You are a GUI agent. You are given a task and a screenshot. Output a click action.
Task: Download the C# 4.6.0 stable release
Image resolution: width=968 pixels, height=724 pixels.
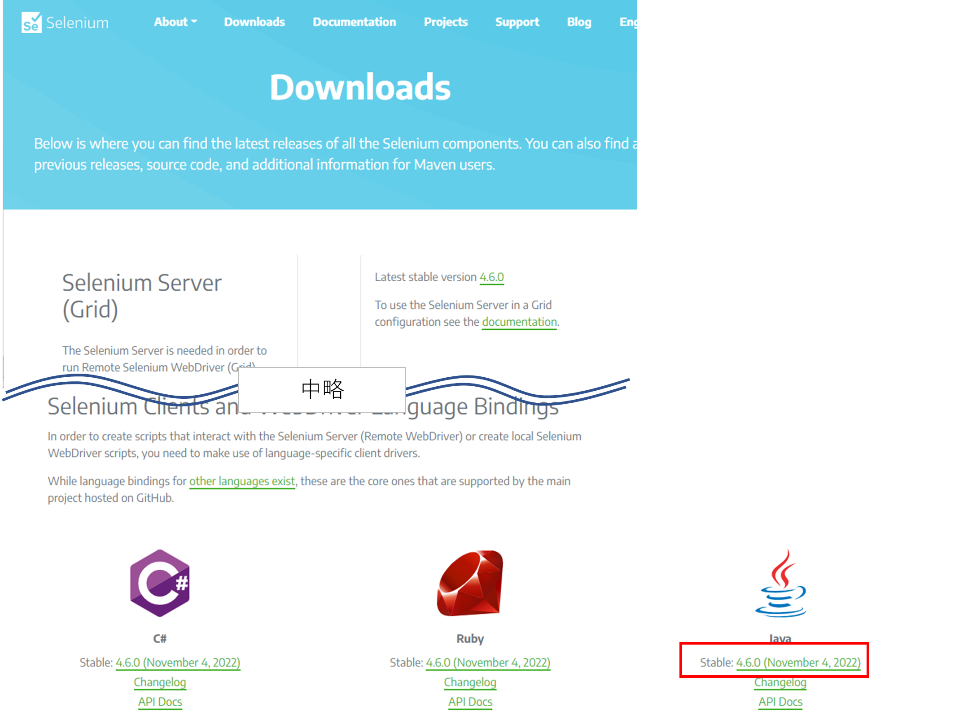coord(178,663)
